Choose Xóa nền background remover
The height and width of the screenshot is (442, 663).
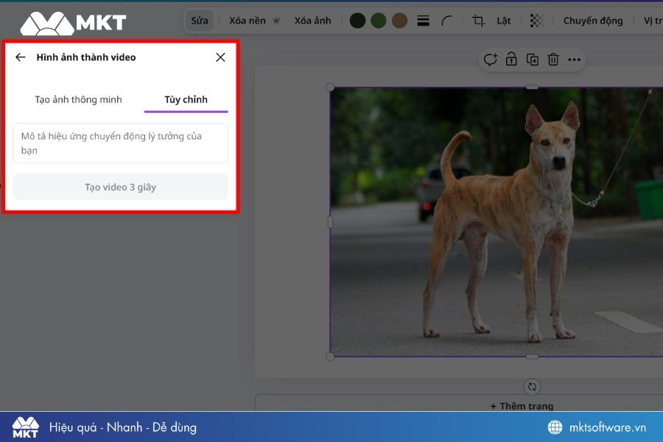pyautogui.click(x=248, y=21)
